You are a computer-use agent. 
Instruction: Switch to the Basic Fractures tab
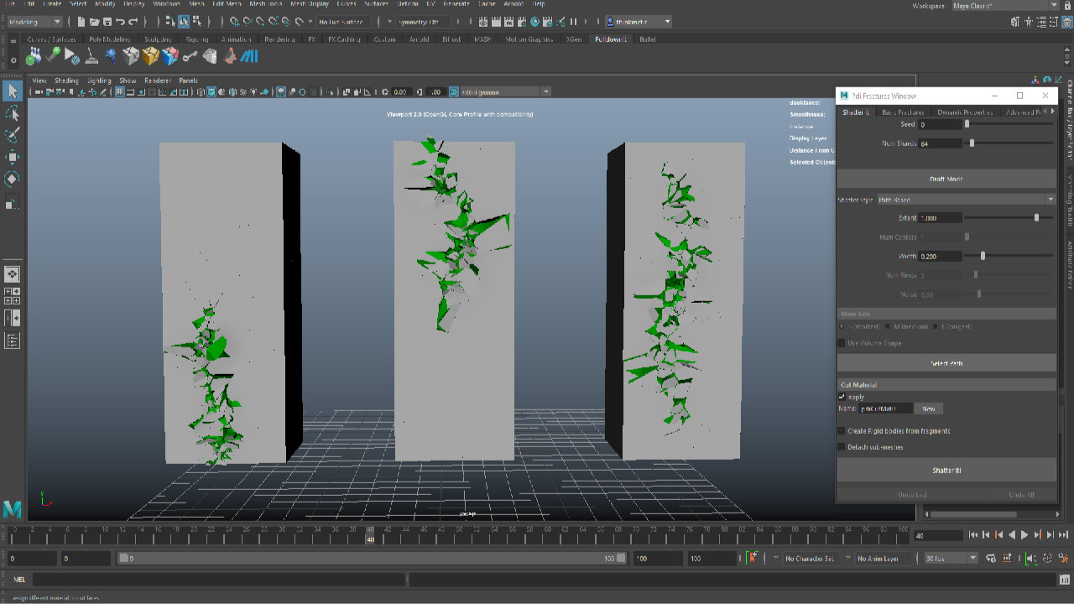tap(903, 112)
